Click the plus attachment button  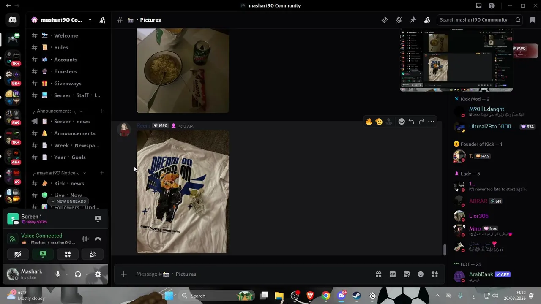[x=124, y=274]
